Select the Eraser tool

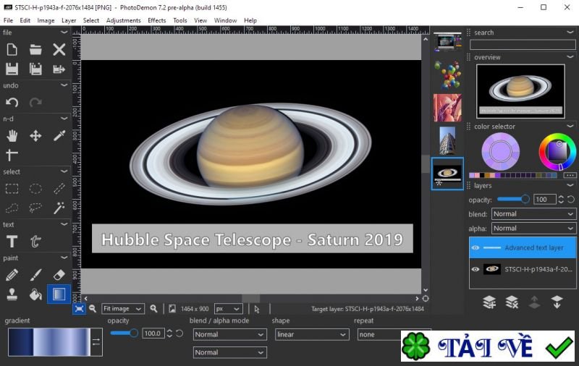[x=59, y=275]
